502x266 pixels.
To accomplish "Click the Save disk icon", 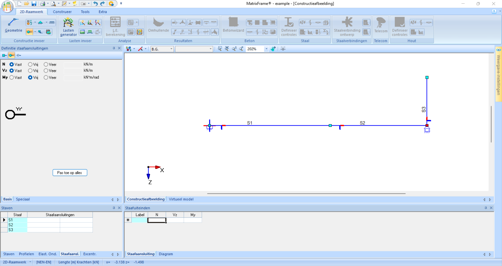I will tap(34, 4).
